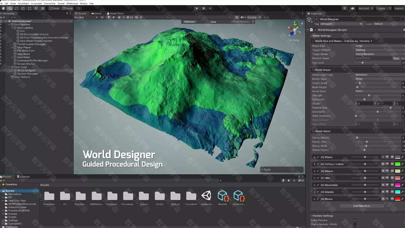Hide the Valleys / Lakes rule preview
This screenshot has height=228, width=405.
[x=392, y=164]
